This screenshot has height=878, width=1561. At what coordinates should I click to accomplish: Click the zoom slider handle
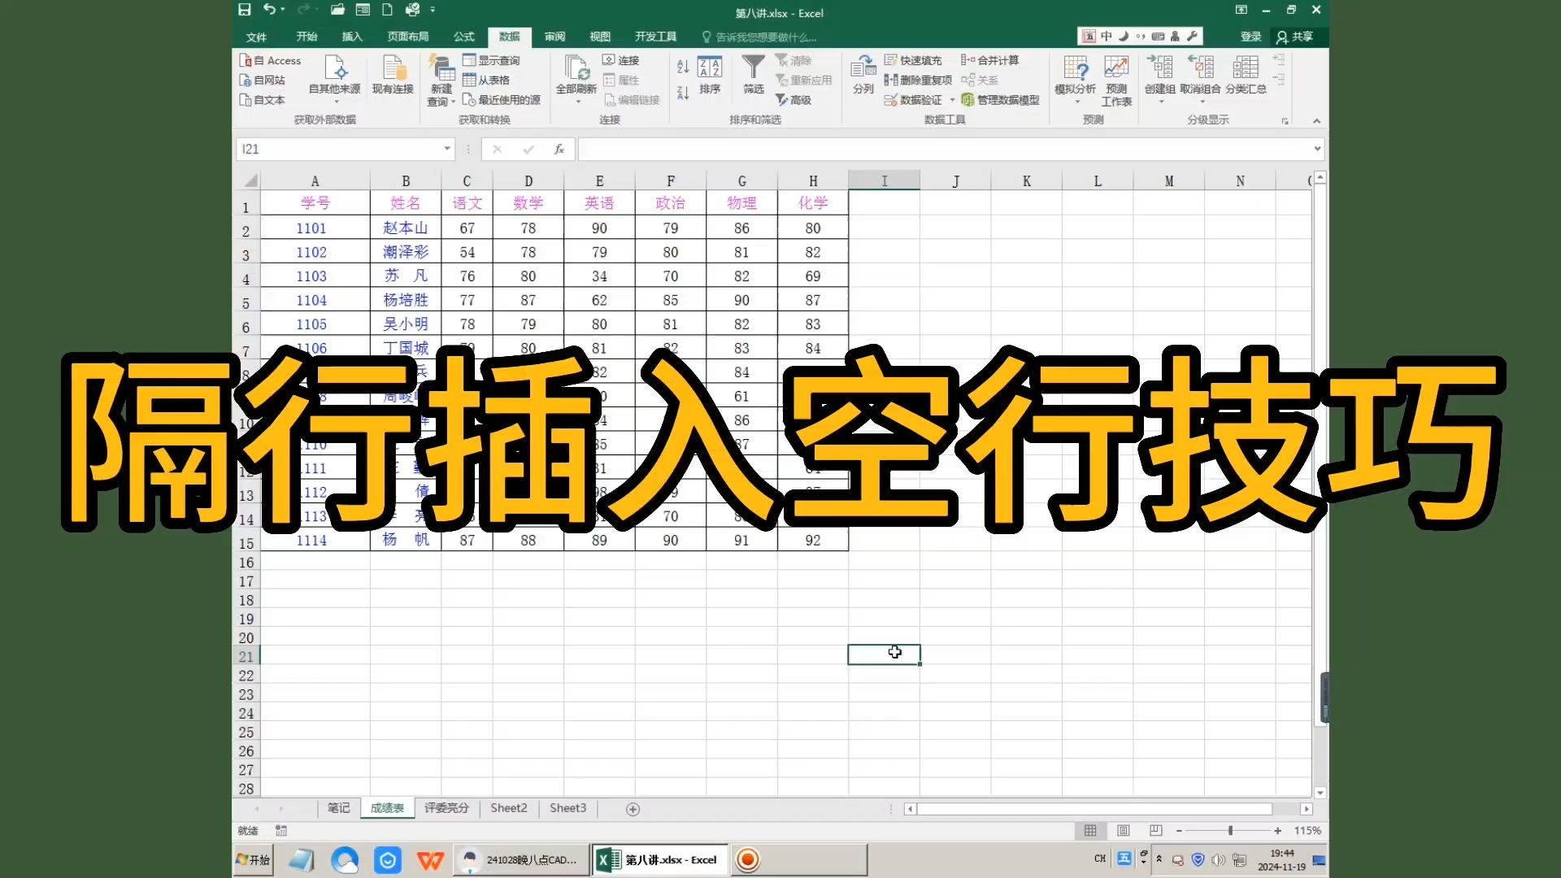coord(1230,831)
